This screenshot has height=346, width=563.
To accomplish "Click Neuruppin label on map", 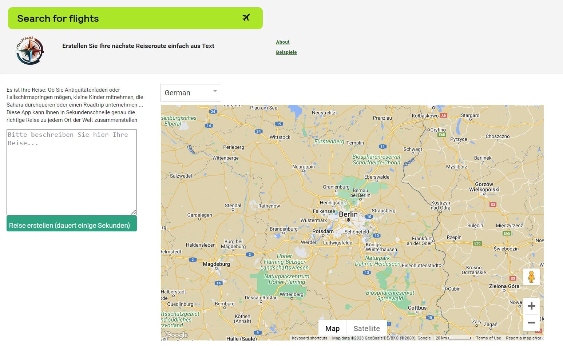I will [x=304, y=167].
